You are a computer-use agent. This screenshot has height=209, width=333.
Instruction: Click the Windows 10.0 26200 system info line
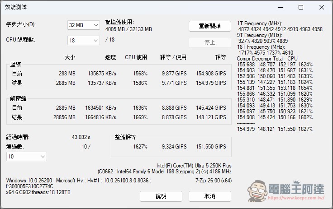point(79,181)
